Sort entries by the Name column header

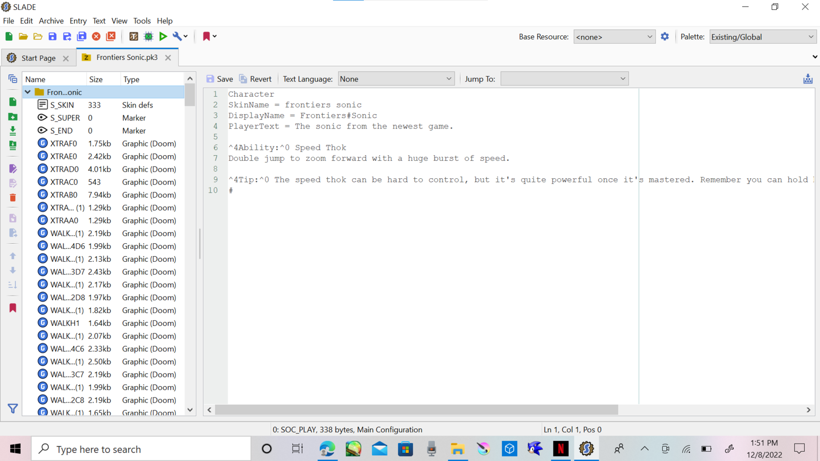tap(54, 79)
